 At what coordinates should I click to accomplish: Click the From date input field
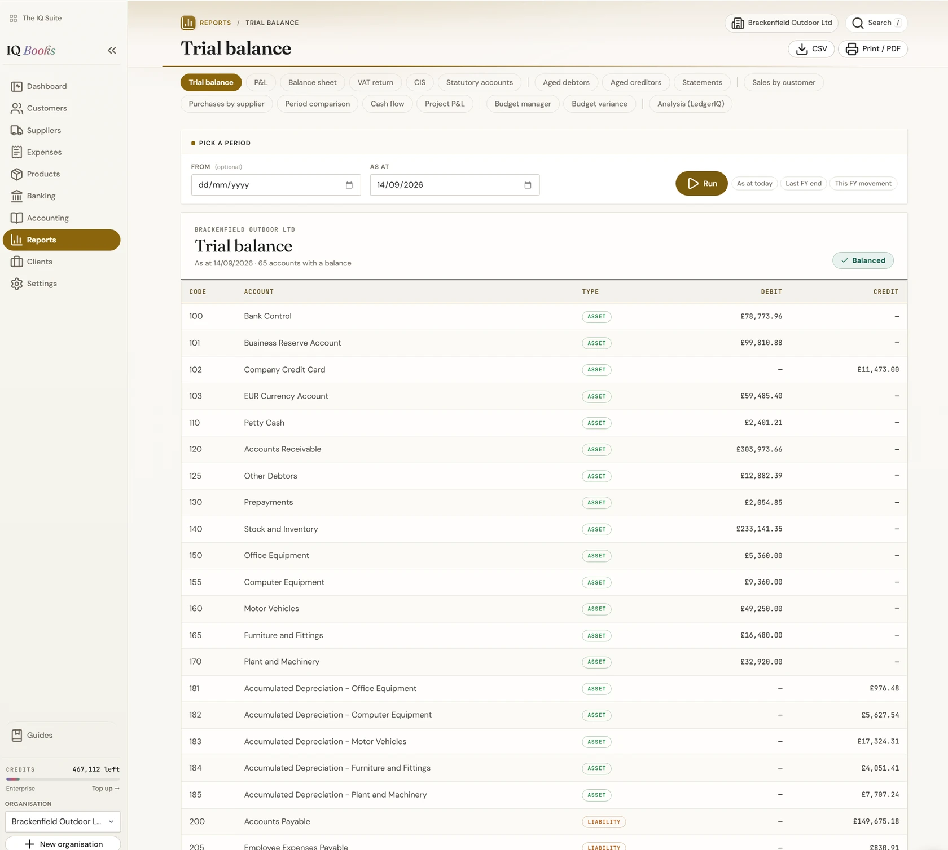click(276, 185)
